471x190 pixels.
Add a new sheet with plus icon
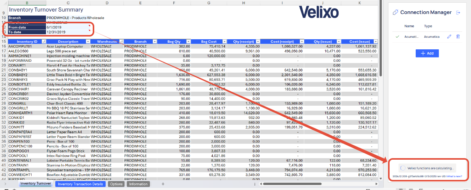coord(163,184)
